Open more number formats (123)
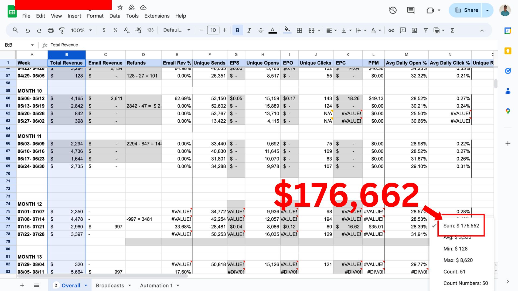The width and height of the screenshot is (518, 291). coord(150,30)
